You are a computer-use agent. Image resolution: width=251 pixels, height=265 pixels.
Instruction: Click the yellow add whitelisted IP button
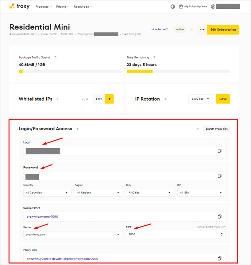coord(109,99)
